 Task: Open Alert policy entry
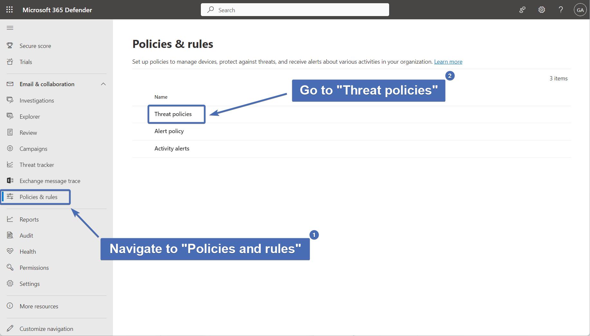(169, 131)
